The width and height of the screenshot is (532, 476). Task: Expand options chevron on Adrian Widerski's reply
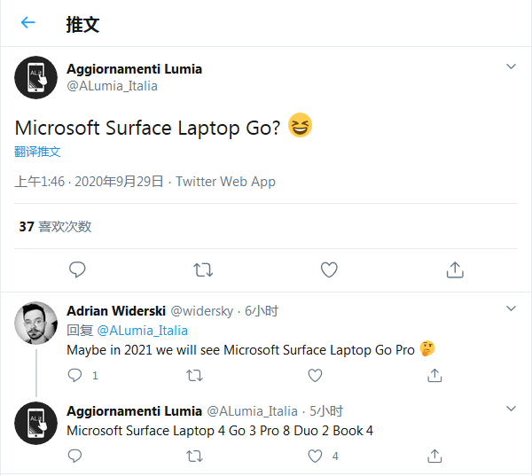click(x=511, y=309)
